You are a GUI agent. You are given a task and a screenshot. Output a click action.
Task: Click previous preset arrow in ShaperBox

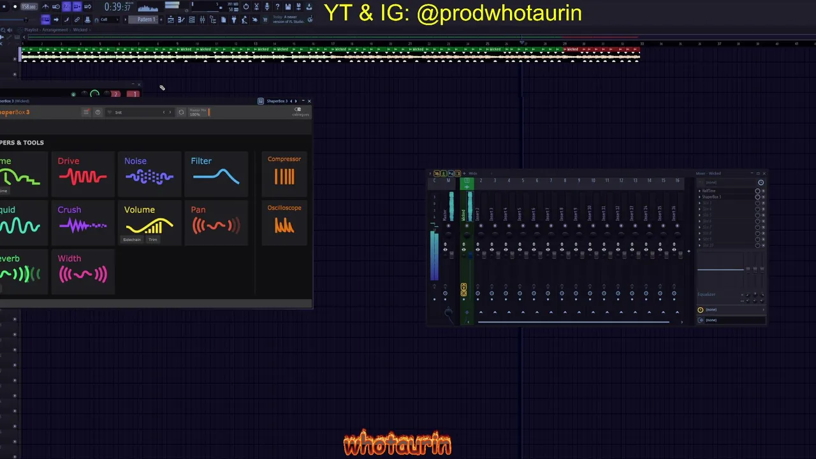(x=163, y=112)
